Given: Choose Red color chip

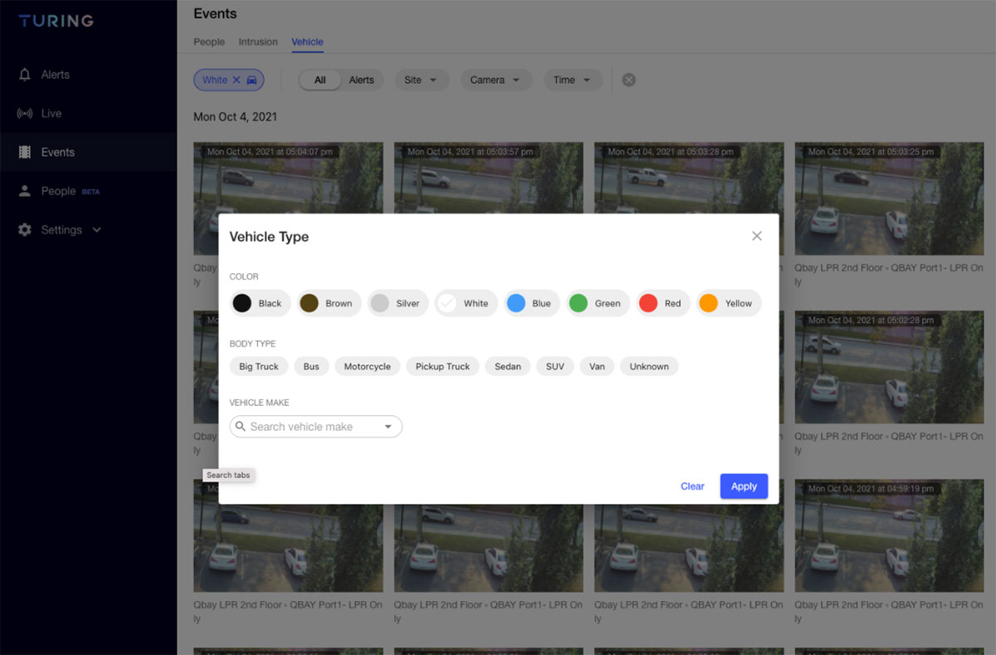Looking at the screenshot, I should click(663, 303).
